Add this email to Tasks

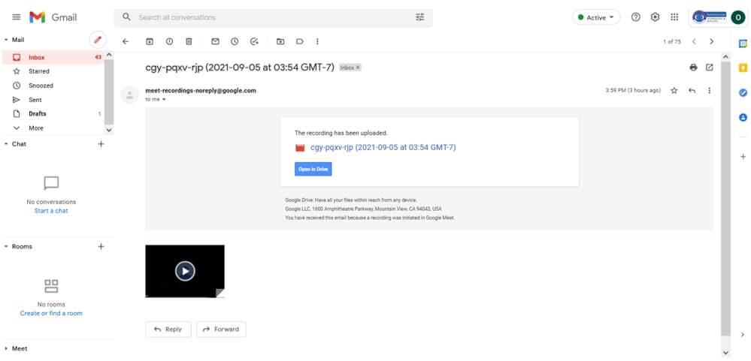[254, 41]
